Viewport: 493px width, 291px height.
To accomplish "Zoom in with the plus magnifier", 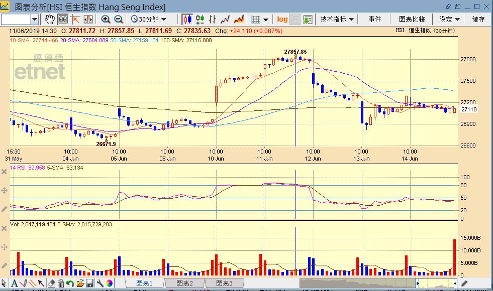I will point(106,20).
